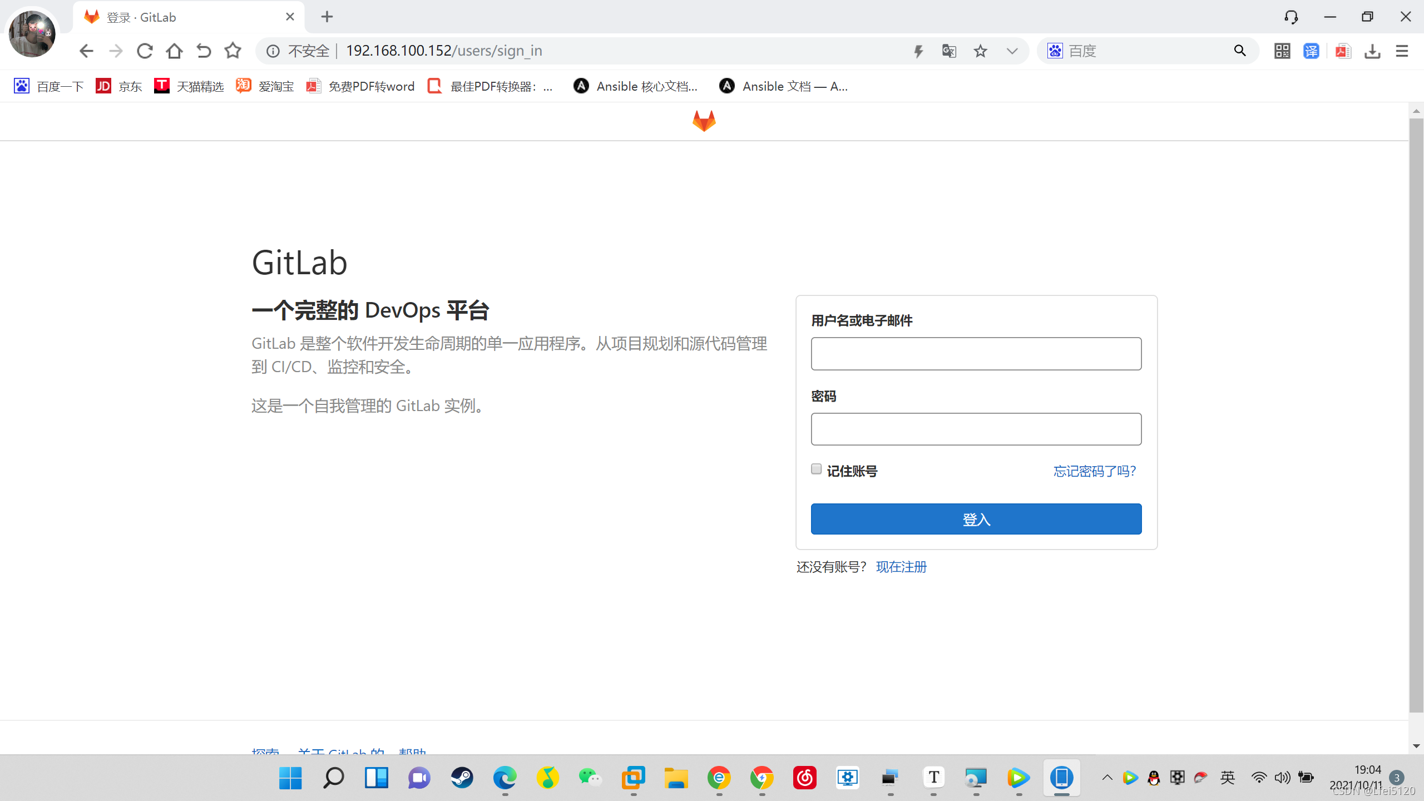
Task: Open the 免费PDF转word bookmark
Action: click(x=360, y=86)
